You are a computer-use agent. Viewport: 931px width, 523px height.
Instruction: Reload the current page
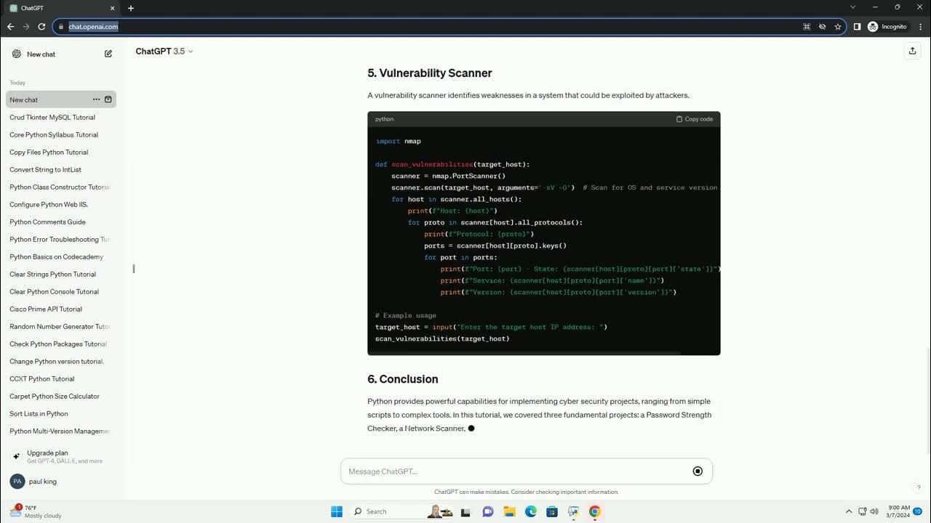41,26
